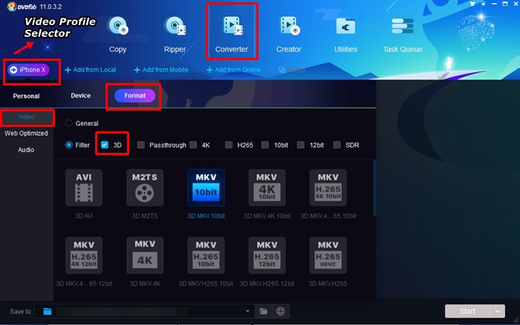Screen dimensions: 520x325
Task: Click Add from Local
Action: click(90, 70)
